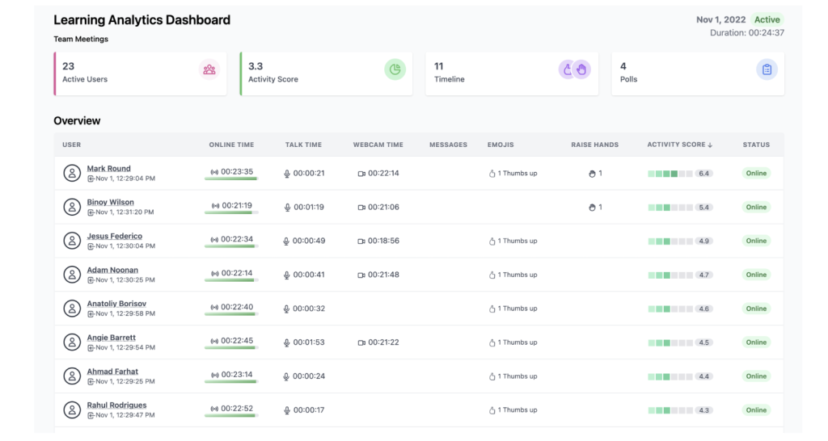828x441 pixels.
Task: Click the Active session status badge
Action: pyautogui.click(x=767, y=20)
